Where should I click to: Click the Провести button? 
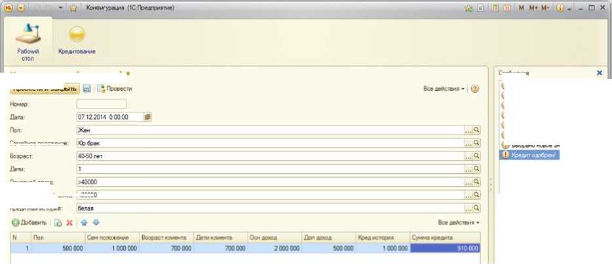click(x=115, y=89)
